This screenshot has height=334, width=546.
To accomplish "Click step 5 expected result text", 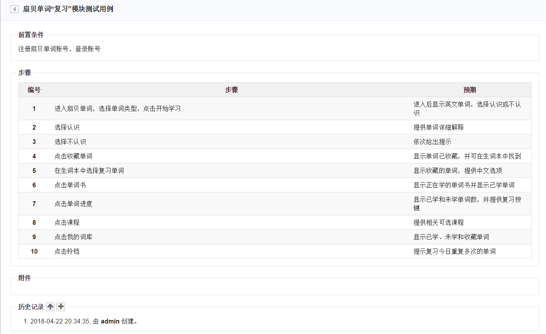I will click(x=458, y=171).
